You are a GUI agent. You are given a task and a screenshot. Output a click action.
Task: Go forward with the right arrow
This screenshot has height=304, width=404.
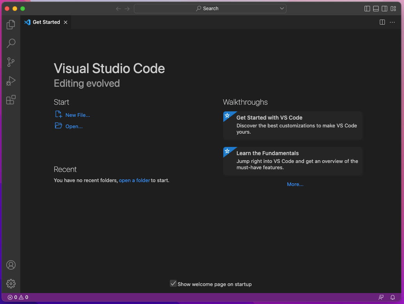tap(127, 9)
